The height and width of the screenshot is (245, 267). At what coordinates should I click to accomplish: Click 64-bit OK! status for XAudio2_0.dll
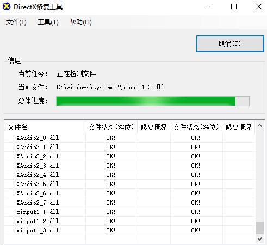[196, 138]
